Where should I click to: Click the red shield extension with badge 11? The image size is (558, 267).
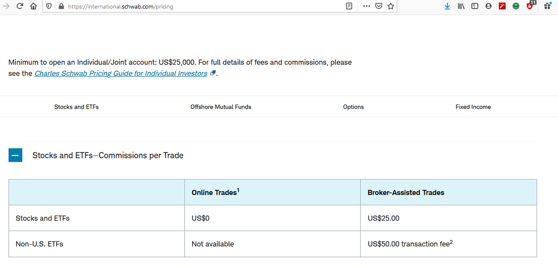coord(531,6)
